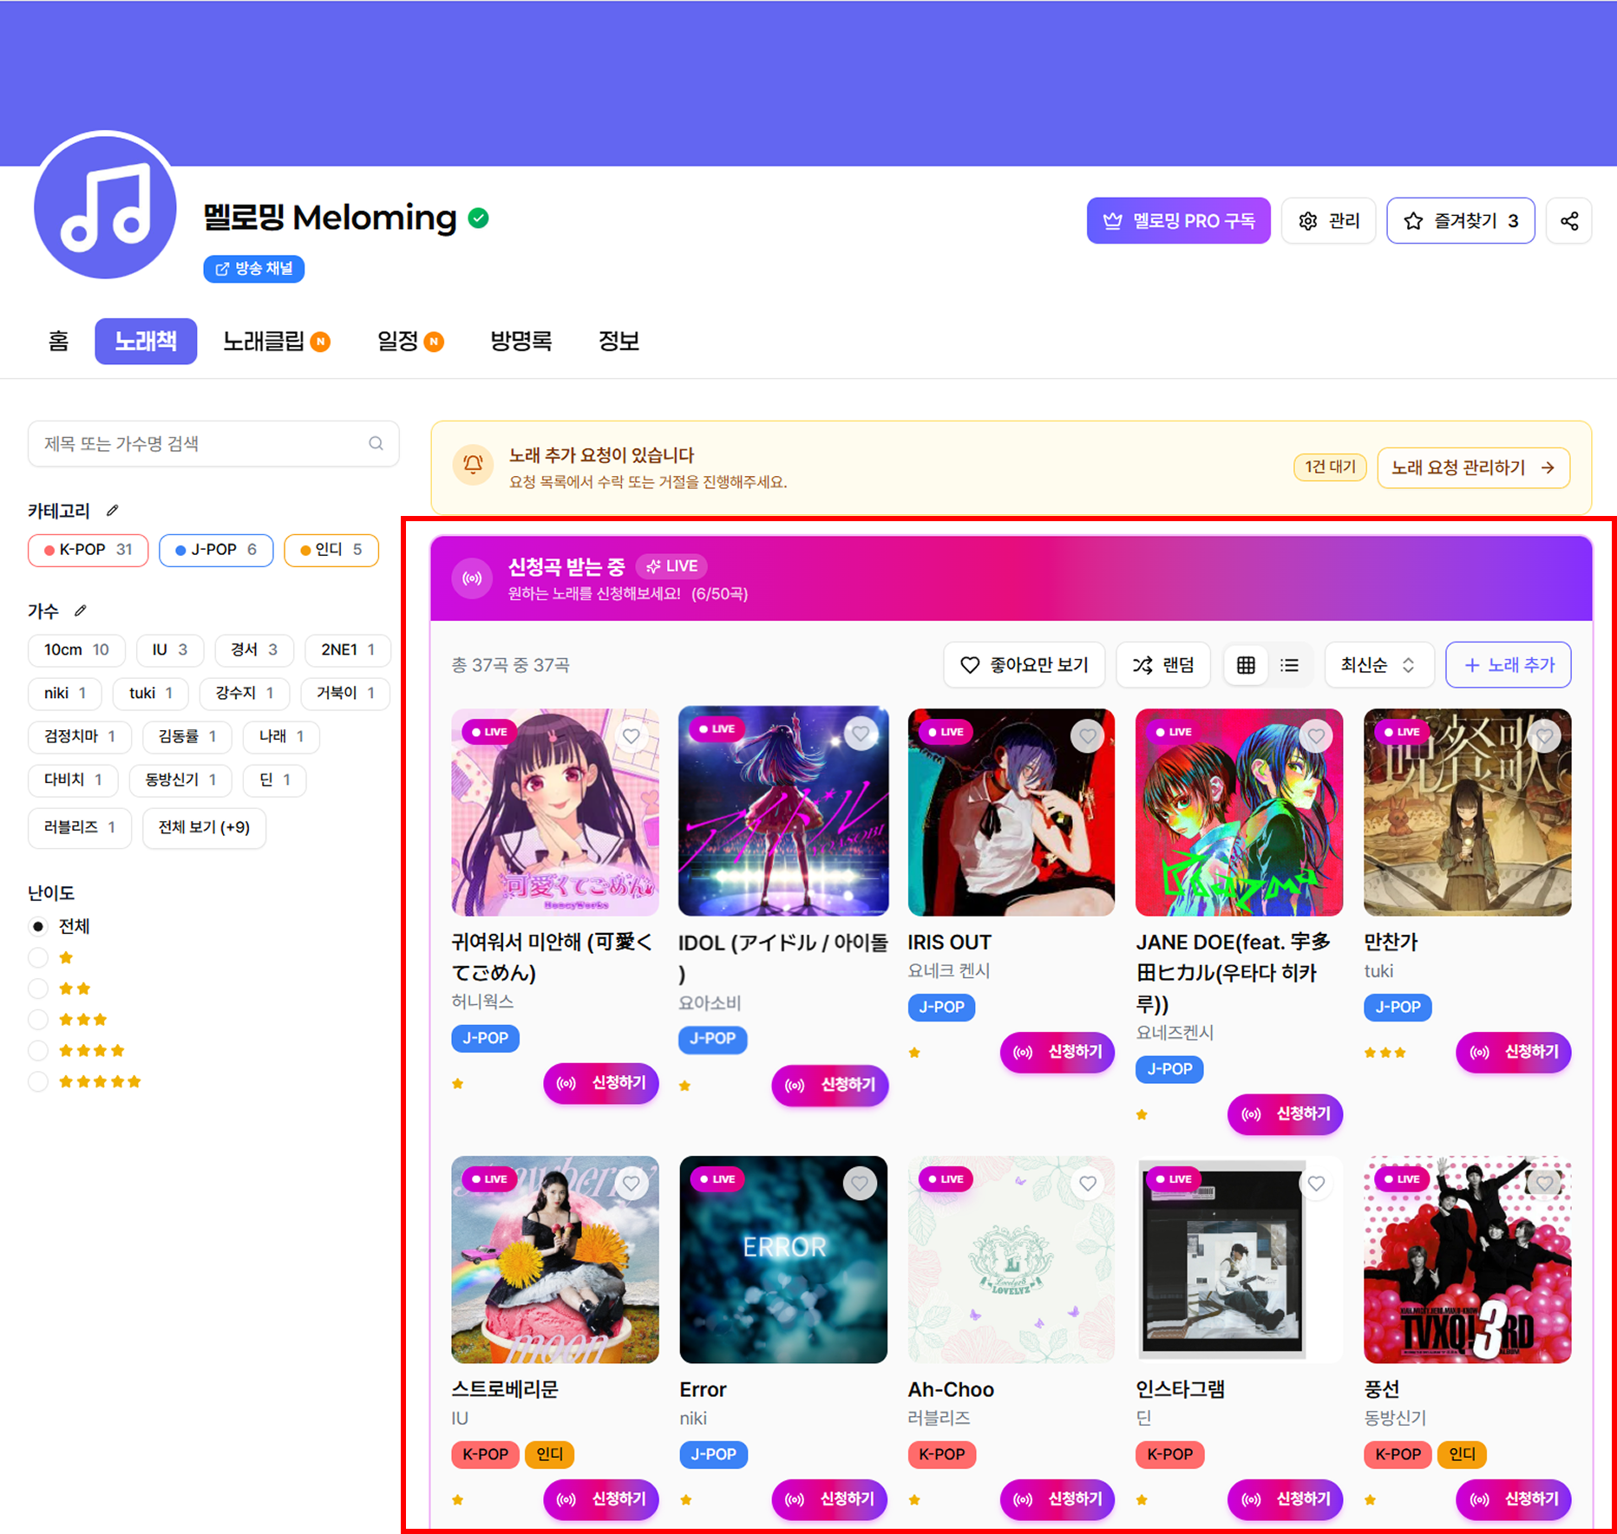
Task: Select 전체 difficulty radio option
Action: point(38,927)
